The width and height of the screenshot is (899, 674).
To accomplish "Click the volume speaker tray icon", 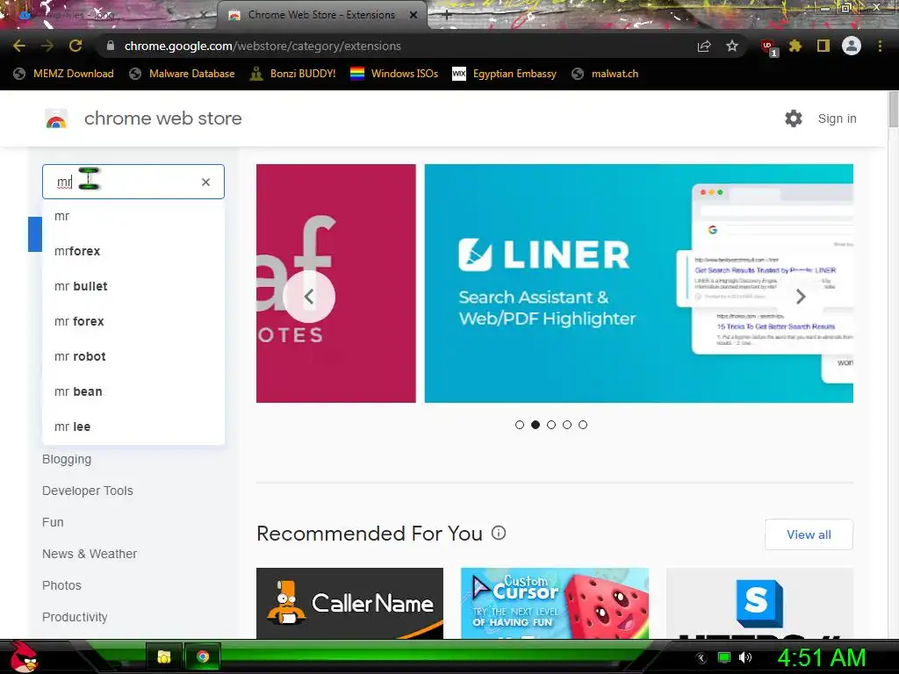I will pyautogui.click(x=745, y=657).
